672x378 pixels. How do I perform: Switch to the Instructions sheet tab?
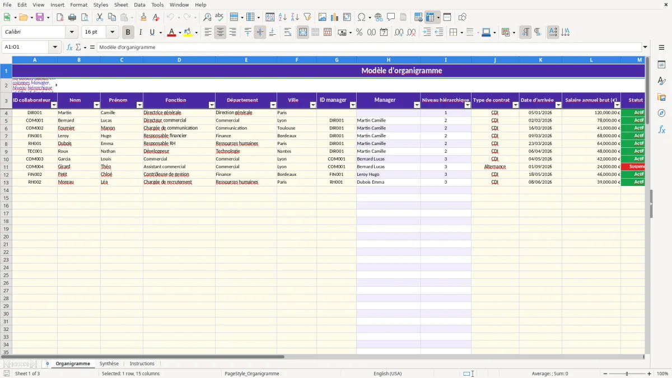coord(142,363)
